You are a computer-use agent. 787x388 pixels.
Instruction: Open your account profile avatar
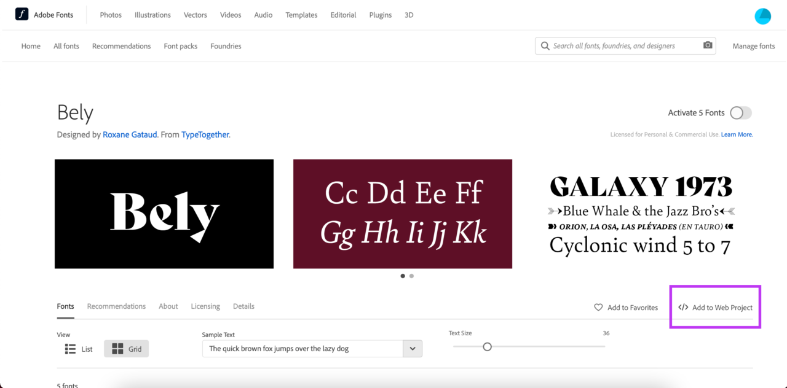coord(762,17)
